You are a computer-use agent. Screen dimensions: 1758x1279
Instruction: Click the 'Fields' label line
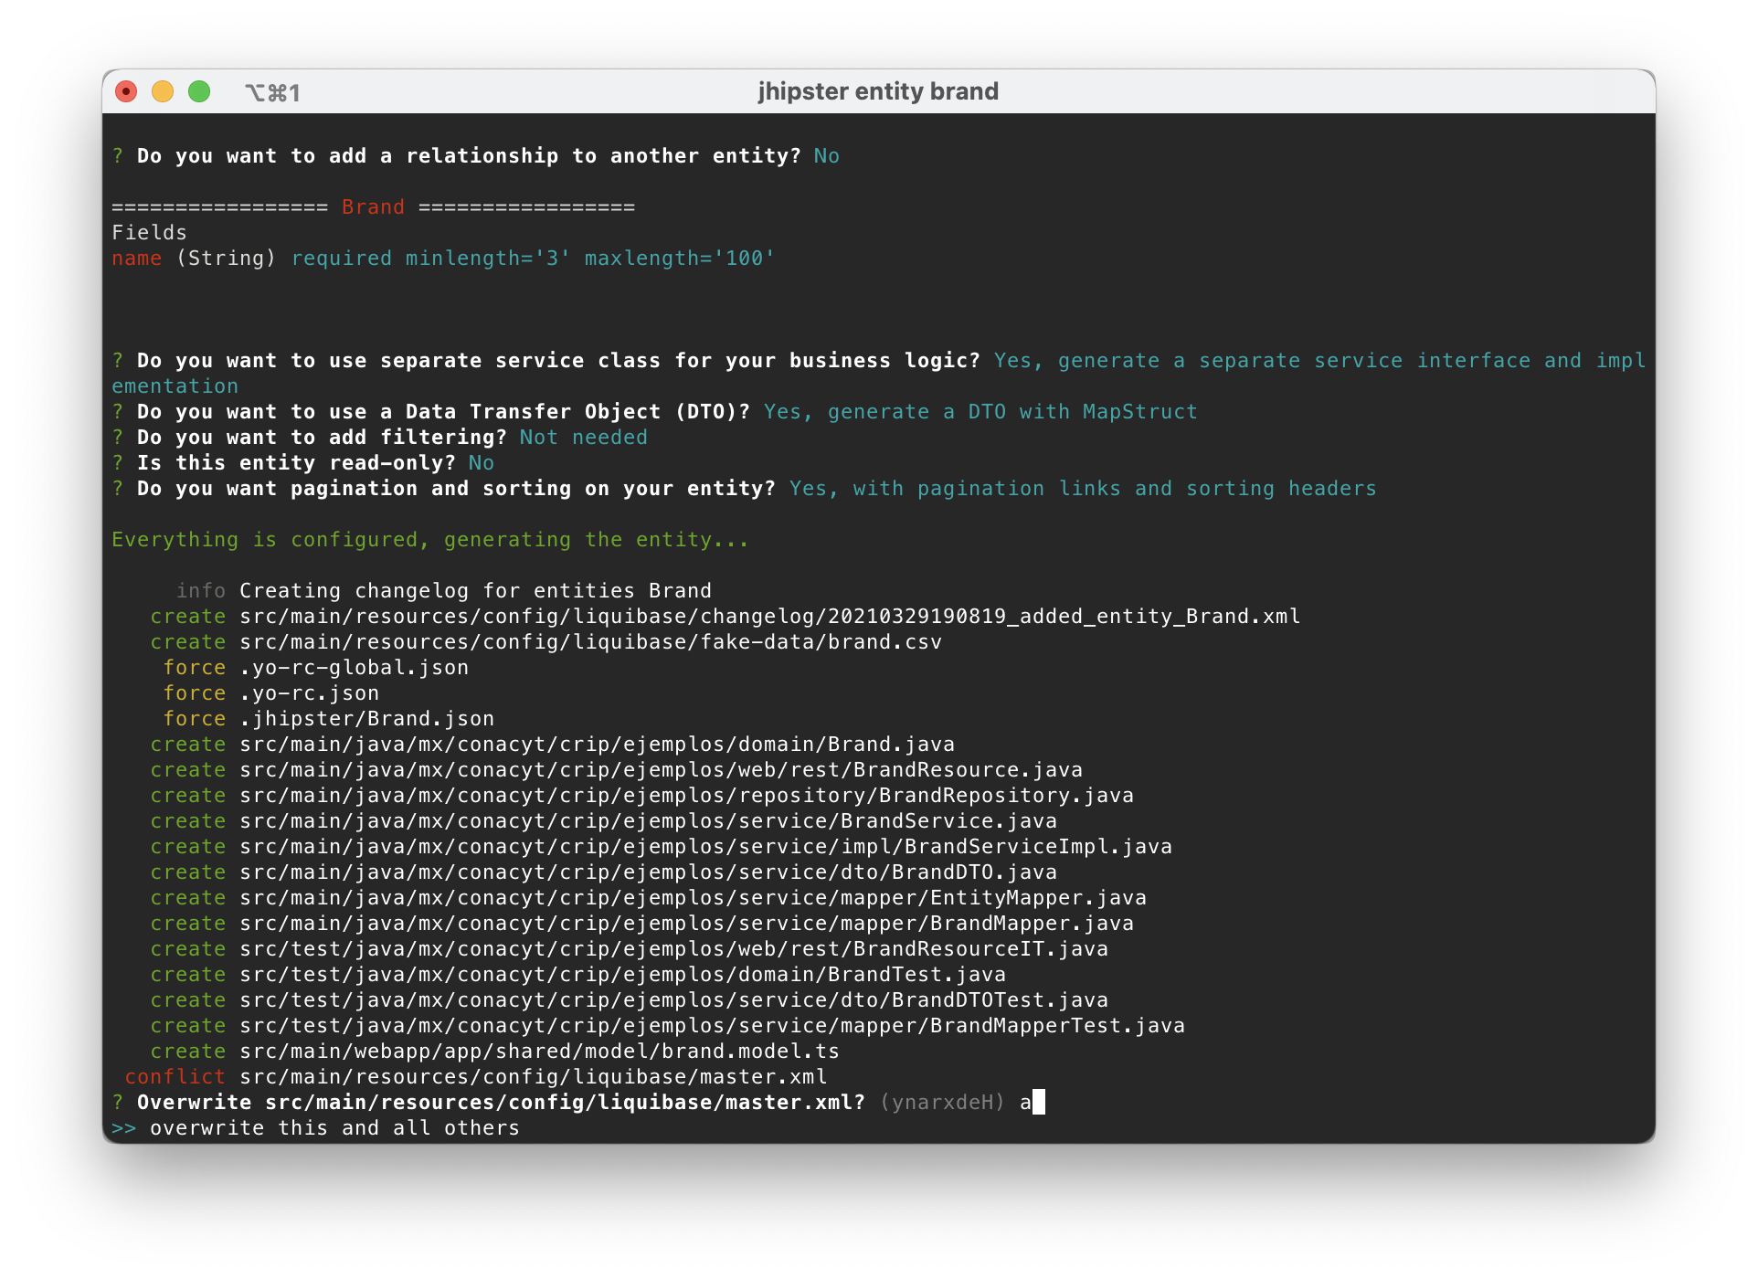point(149,233)
